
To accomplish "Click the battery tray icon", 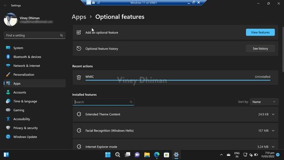I will click(256, 155).
